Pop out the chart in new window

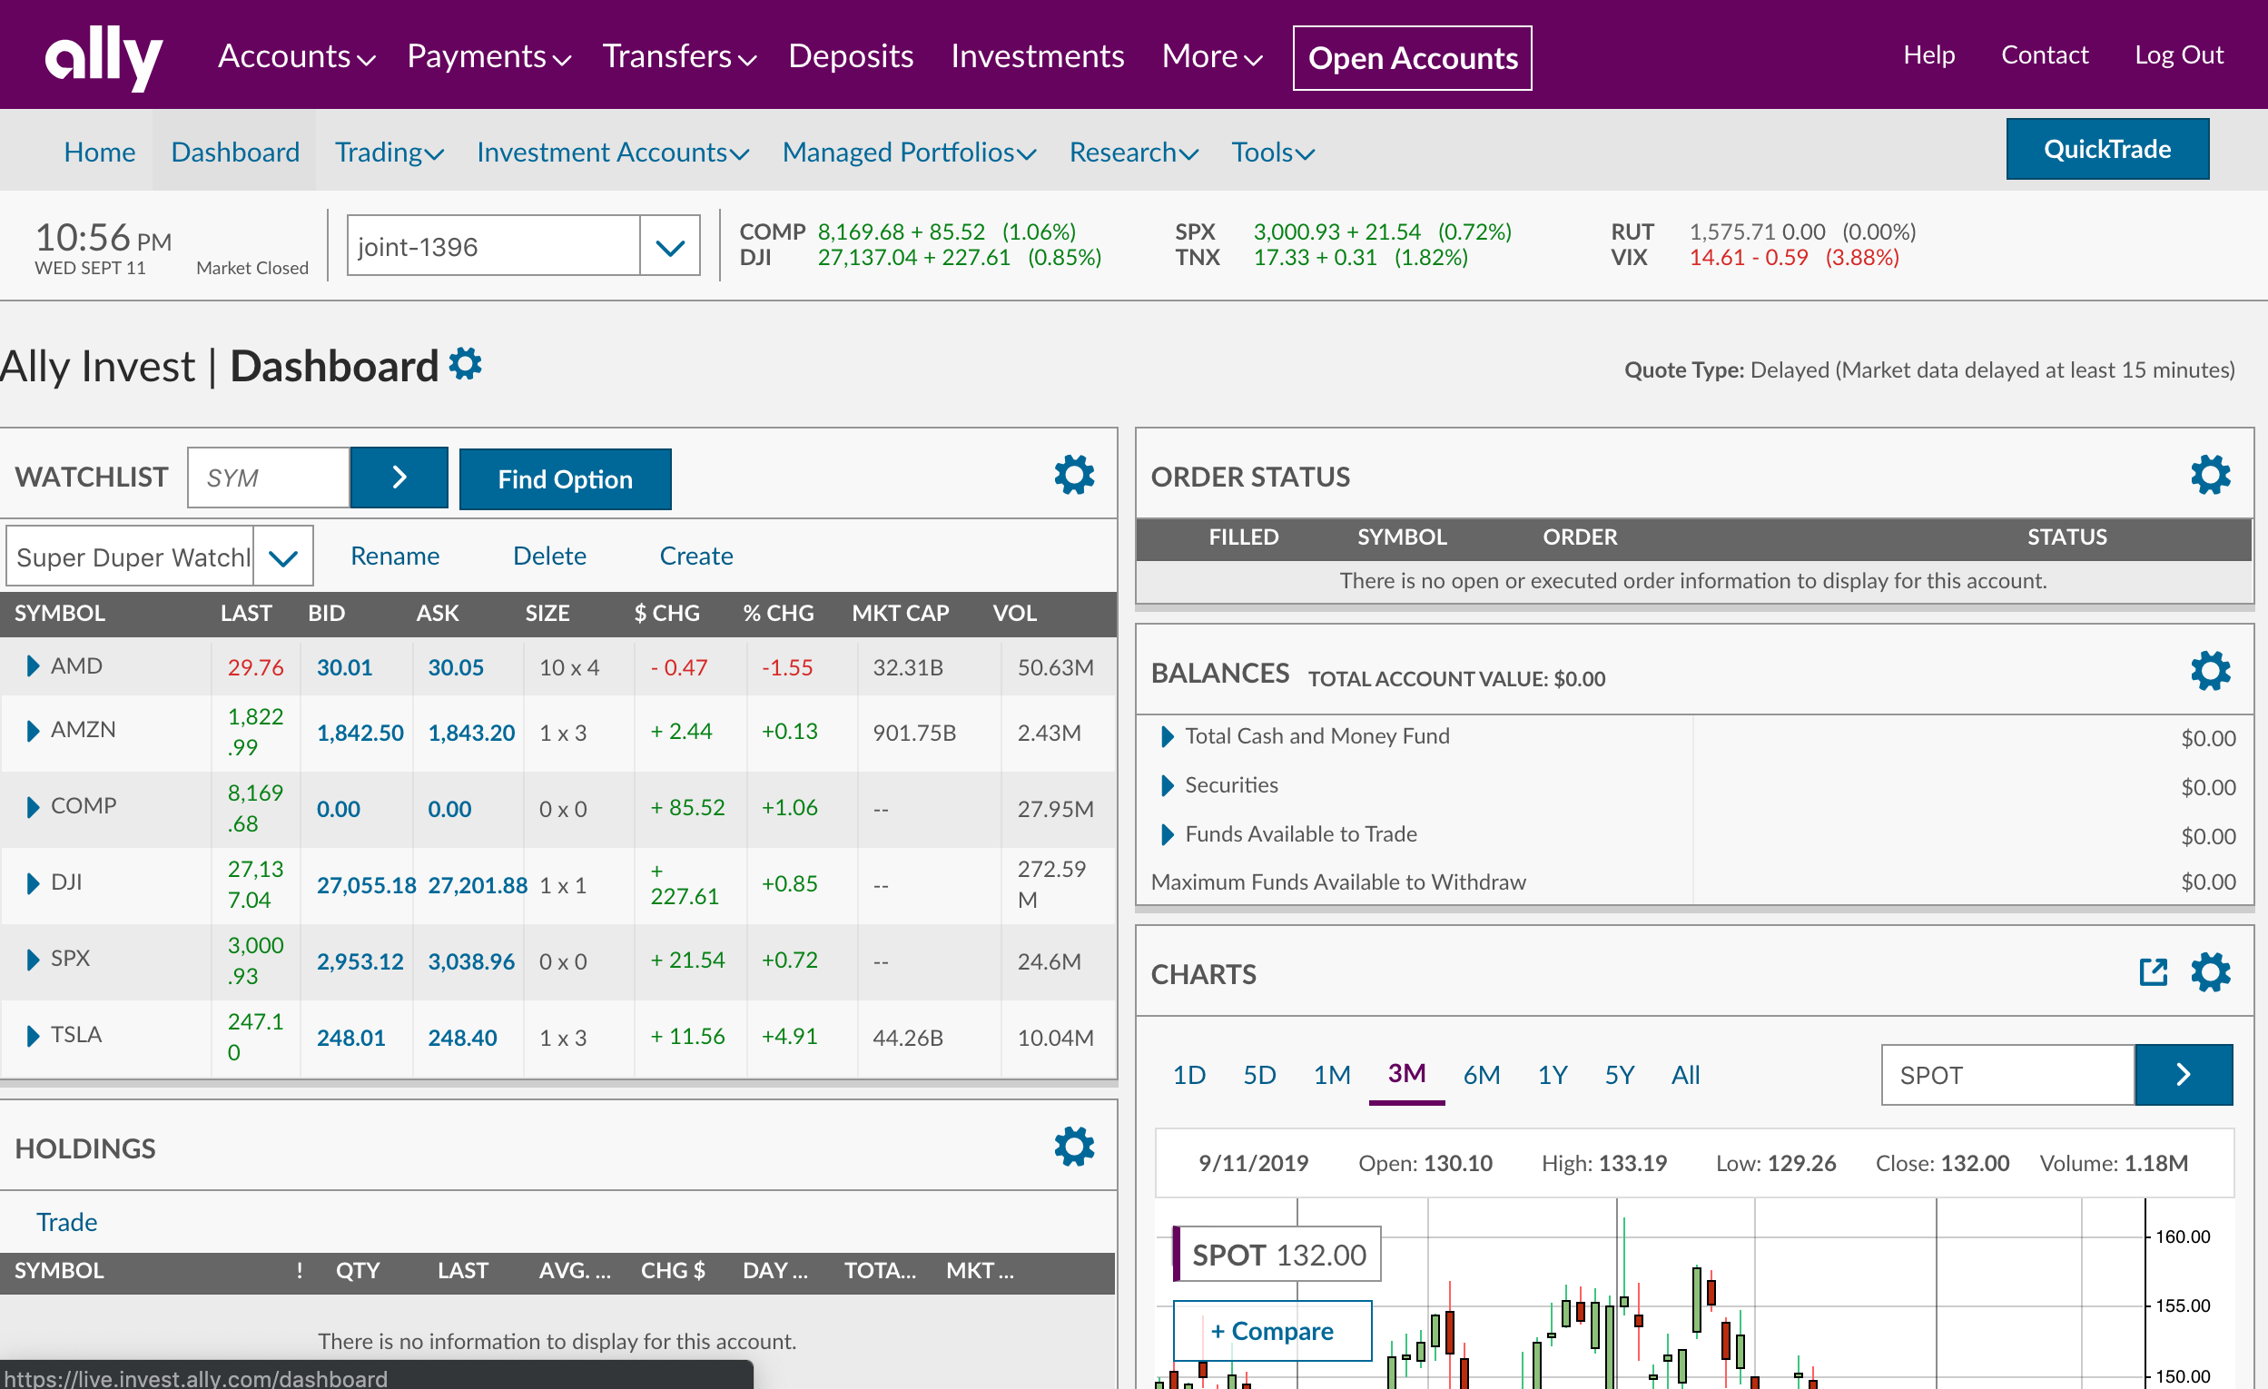[x=2153, y=972]
